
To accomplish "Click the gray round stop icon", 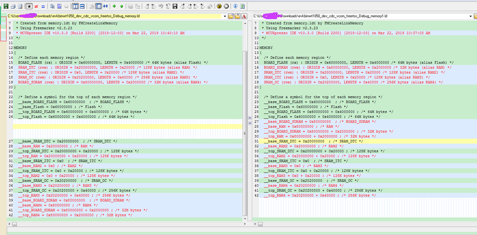I will point(226,6).
